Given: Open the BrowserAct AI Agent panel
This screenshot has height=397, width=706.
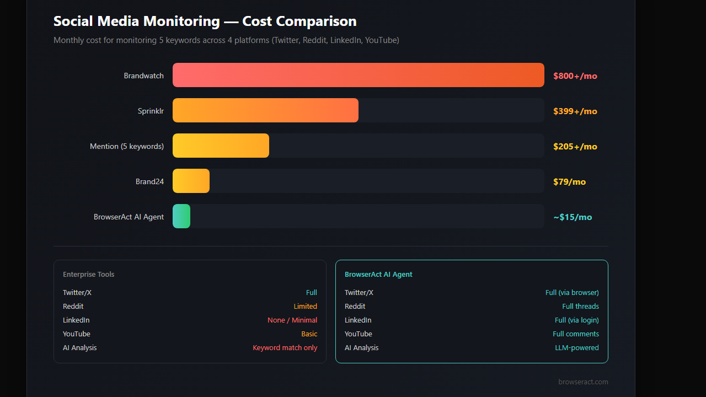Looking at the screenshot, I should coord(471,312).
